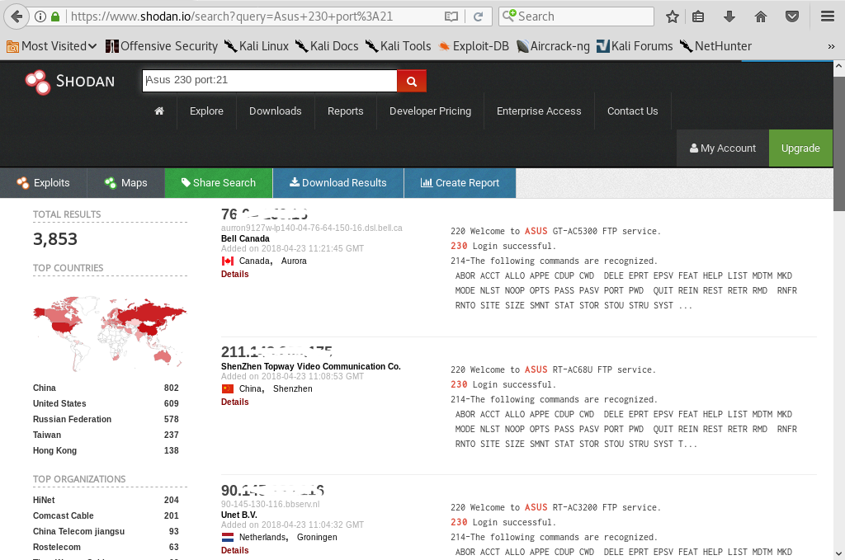Open Contact Us page
Image resolution: width=845 pixels, height=560 pixels.
point(633,111)
